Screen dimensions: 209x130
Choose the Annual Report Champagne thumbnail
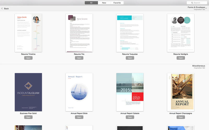click(181, 92)
